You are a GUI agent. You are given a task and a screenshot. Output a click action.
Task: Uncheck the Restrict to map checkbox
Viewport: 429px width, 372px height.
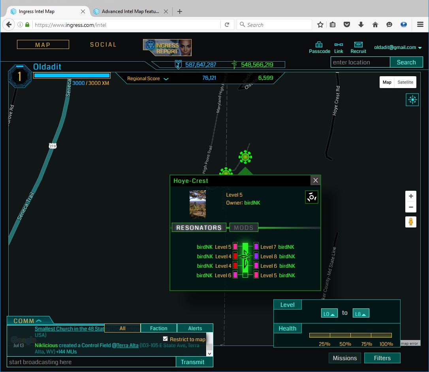click(x=166, y=339)
